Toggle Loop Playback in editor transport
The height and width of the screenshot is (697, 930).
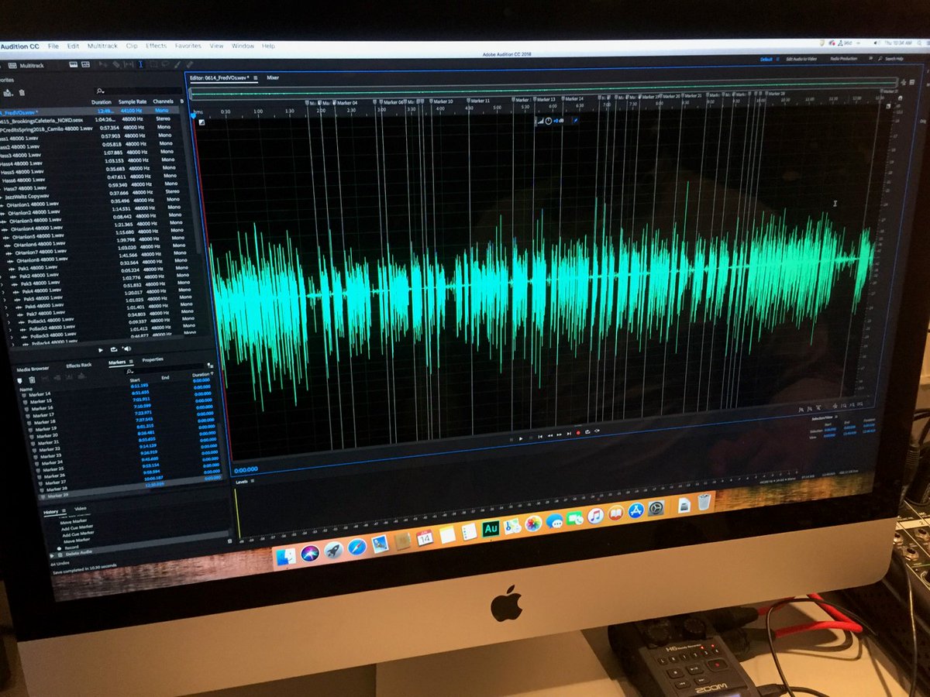[587, 432]
